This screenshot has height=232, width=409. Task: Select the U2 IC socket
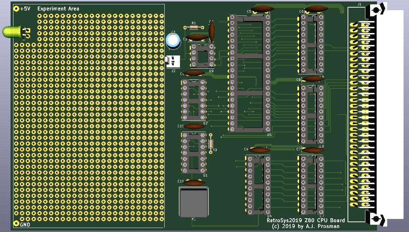point(194,100)
